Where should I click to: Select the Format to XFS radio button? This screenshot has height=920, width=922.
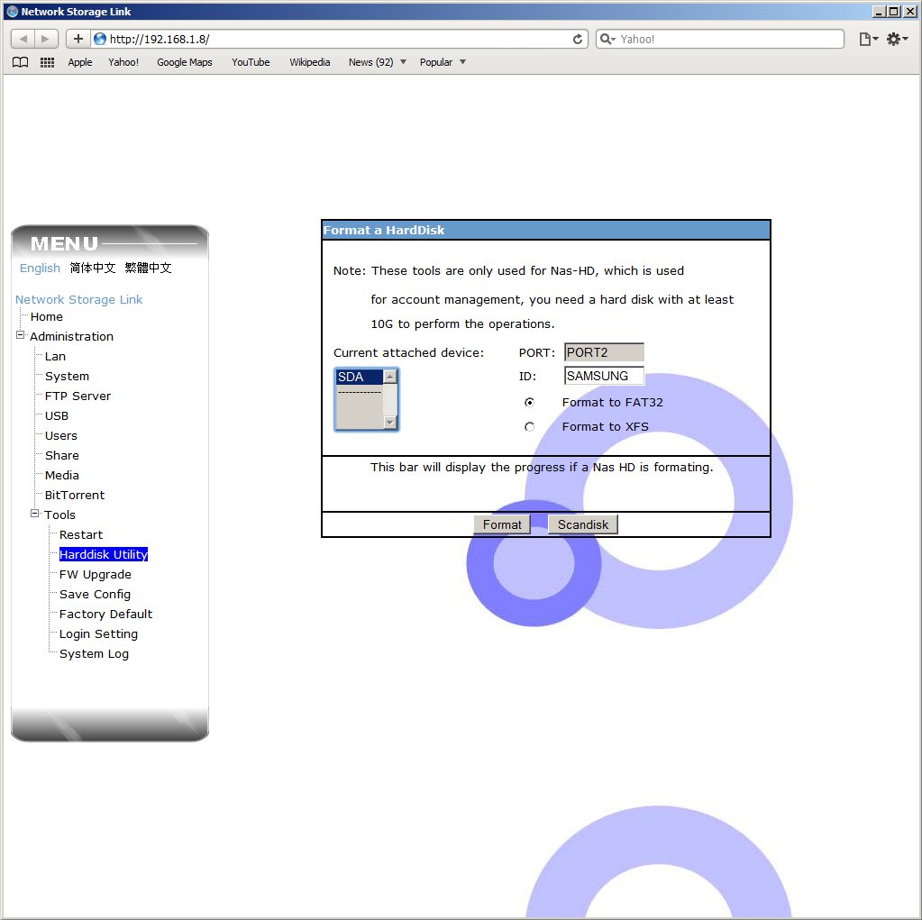[529, 426]
